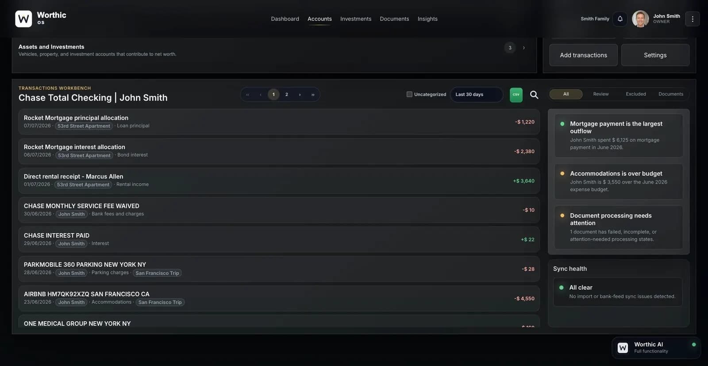Go to Investments in top navigation
The height and width of the screenshot is (366, 708).
356,19
